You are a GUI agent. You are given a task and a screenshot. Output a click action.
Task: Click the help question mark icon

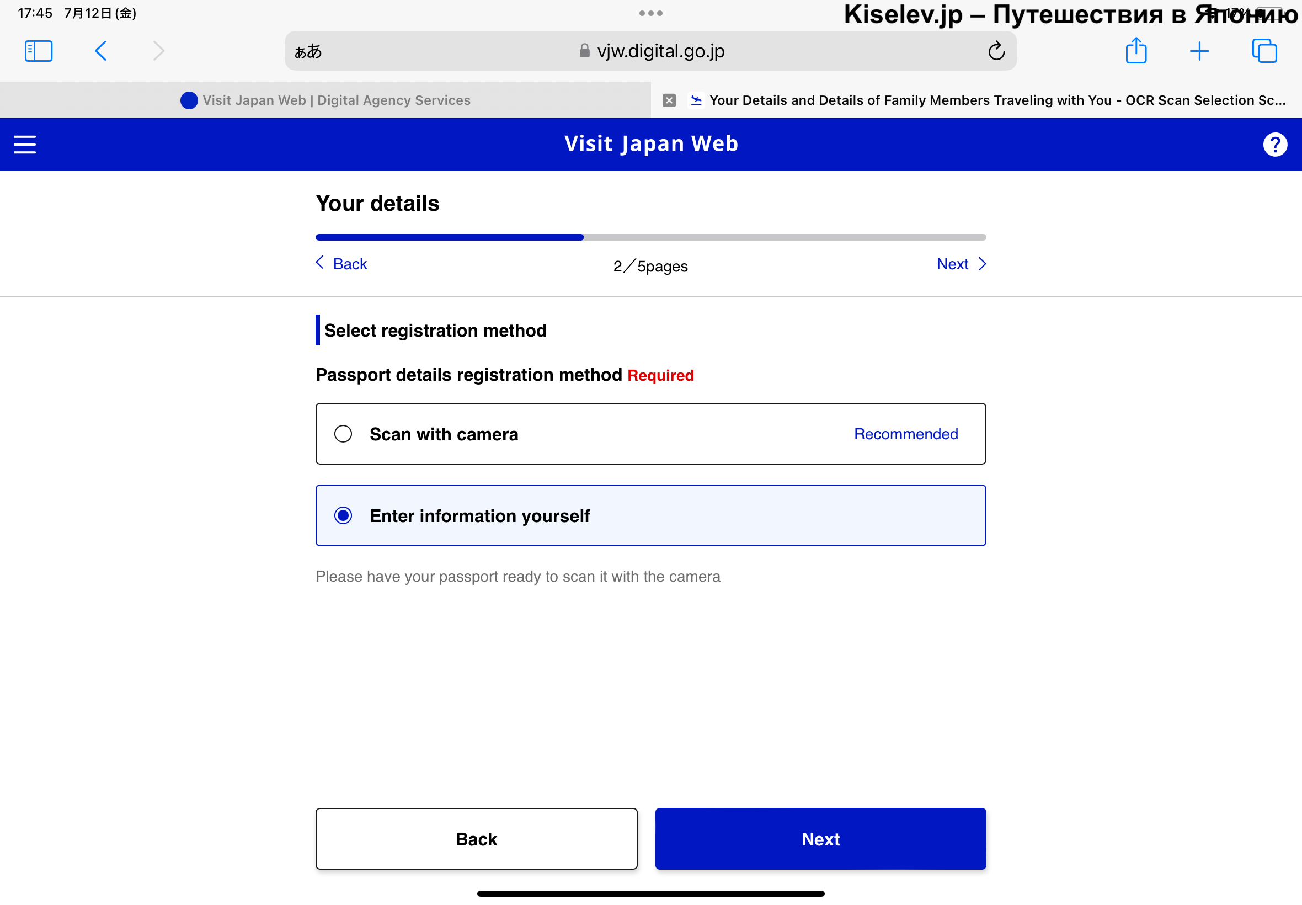coord(1275,145)
